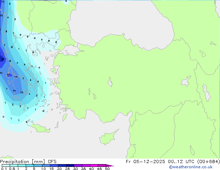Select the 30–35 mm purple legend swatch

(x=78, y=165)
